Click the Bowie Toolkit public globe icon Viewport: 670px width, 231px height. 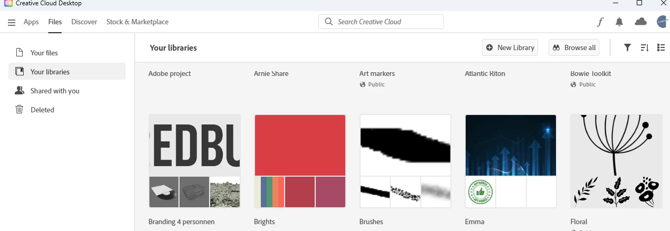pos(574,84)
